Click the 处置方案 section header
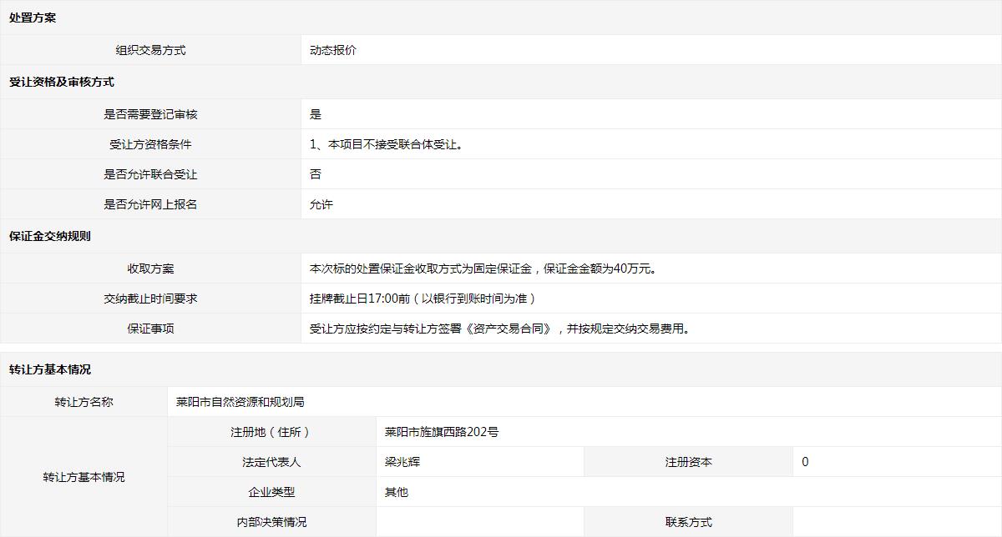This screenshot has height=537, width=1002. (x=33, y=18)
